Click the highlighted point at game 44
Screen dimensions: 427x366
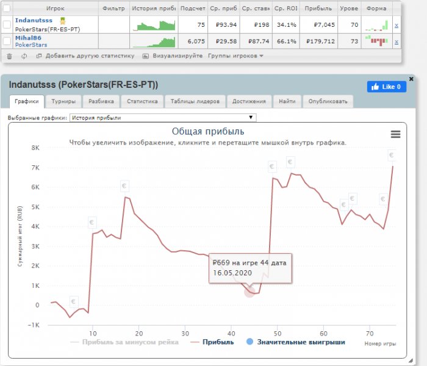click(x=249, y=292)
